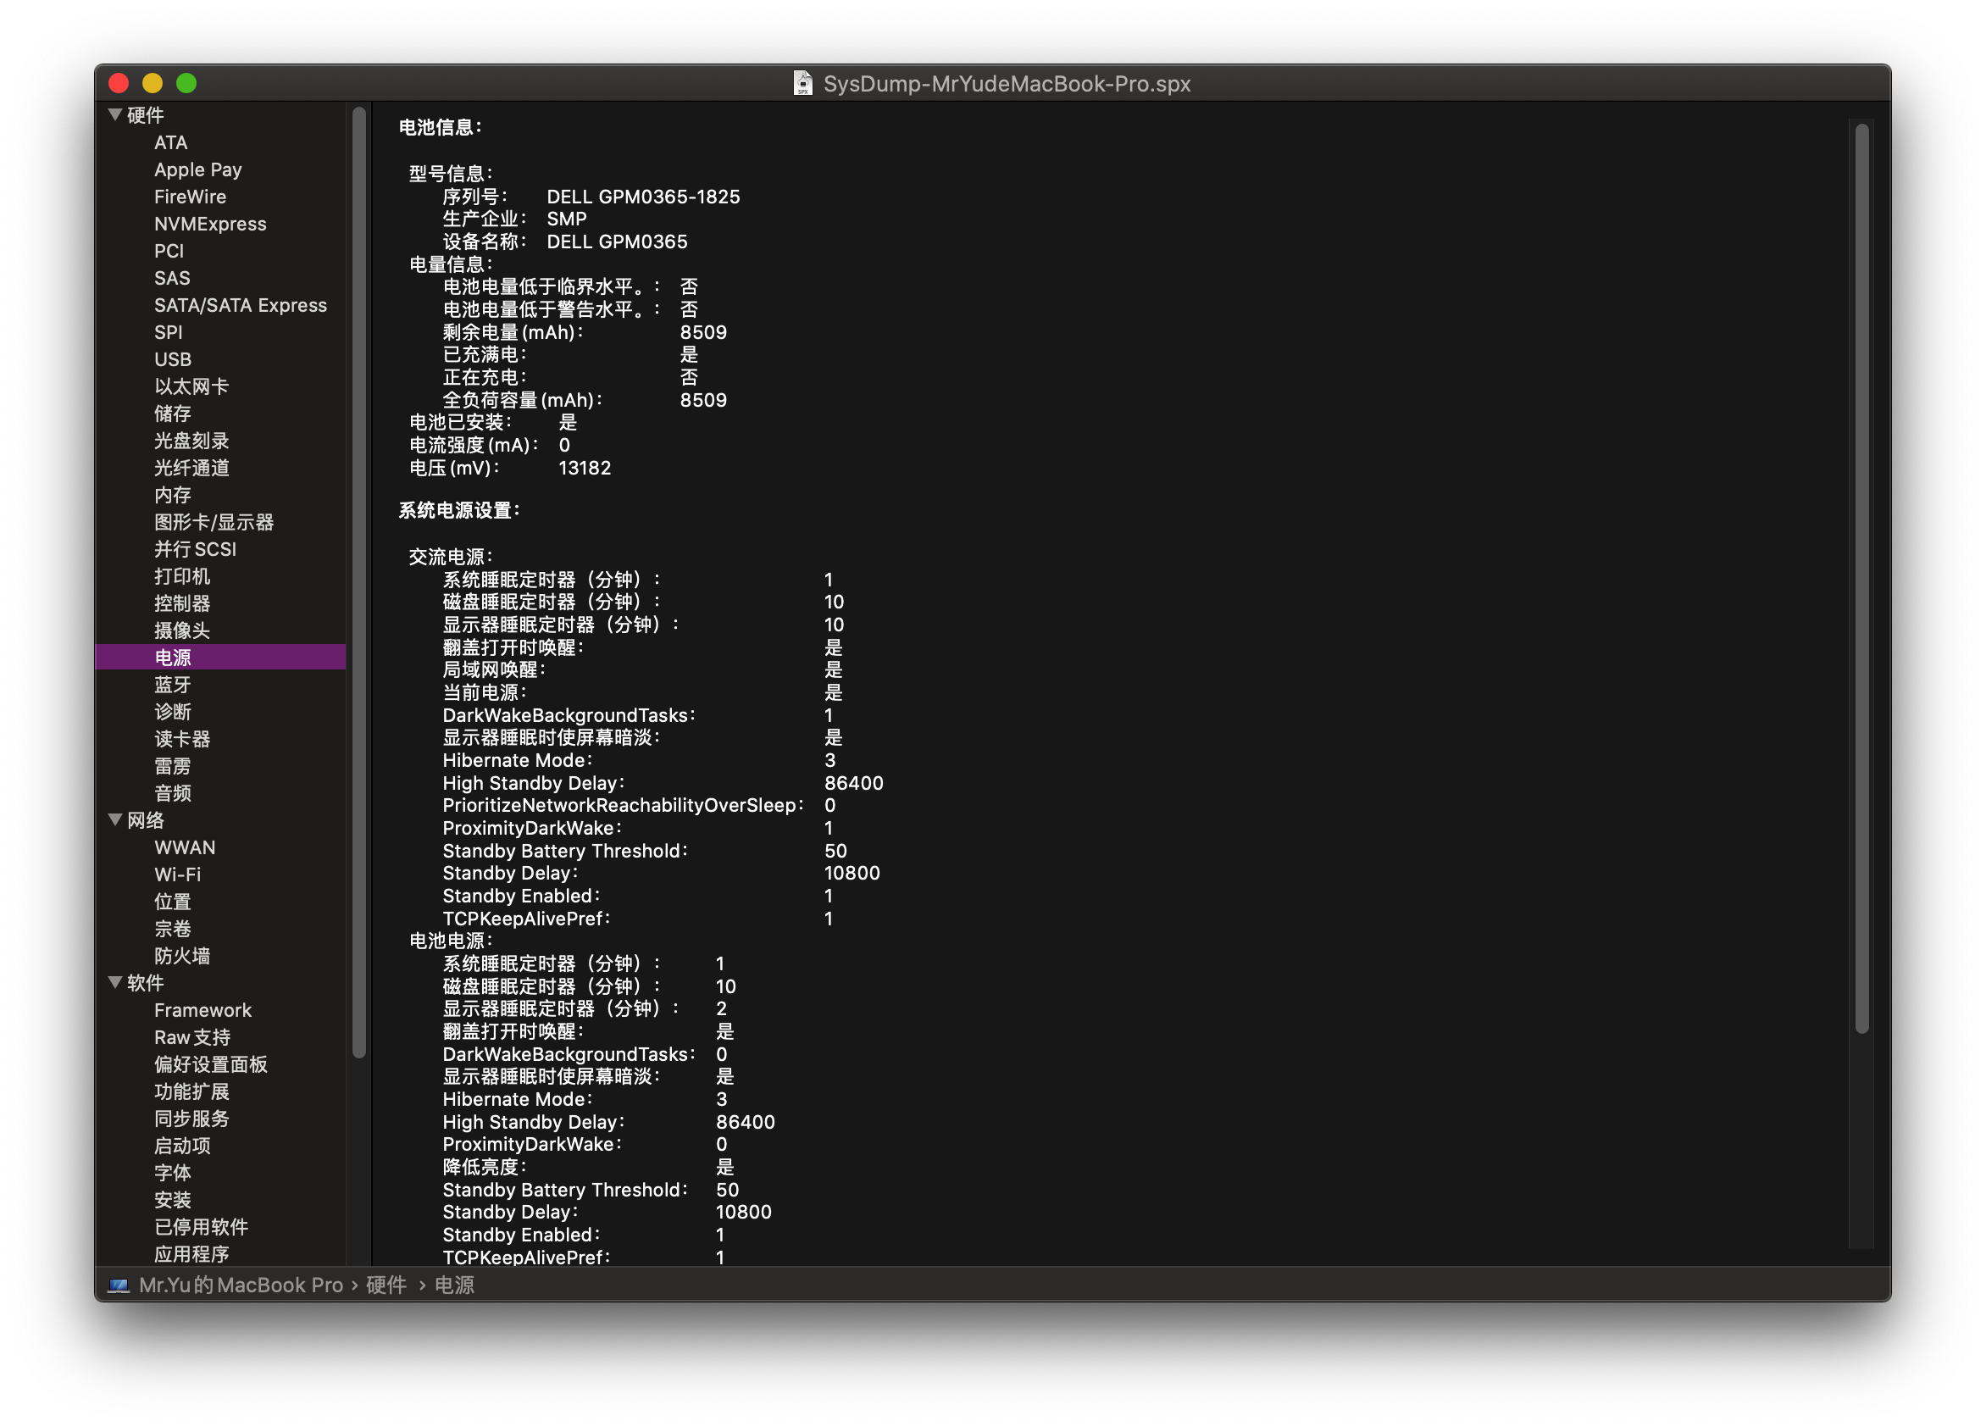1986x1427 pixels.
Task: Click serial number DELL GPM0365-1825
Action: (644, 197)
